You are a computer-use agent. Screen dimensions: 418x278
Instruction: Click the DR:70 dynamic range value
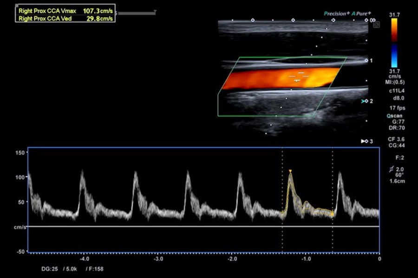pos(397,128)
